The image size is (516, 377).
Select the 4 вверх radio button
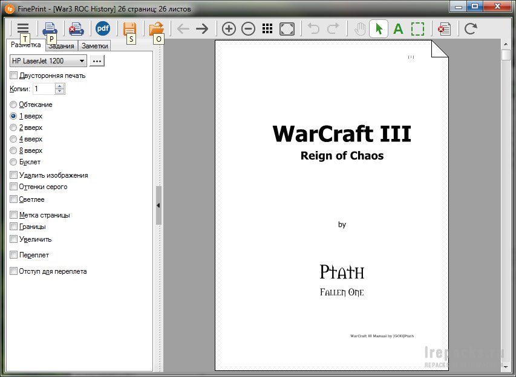[x=14, y=139]
